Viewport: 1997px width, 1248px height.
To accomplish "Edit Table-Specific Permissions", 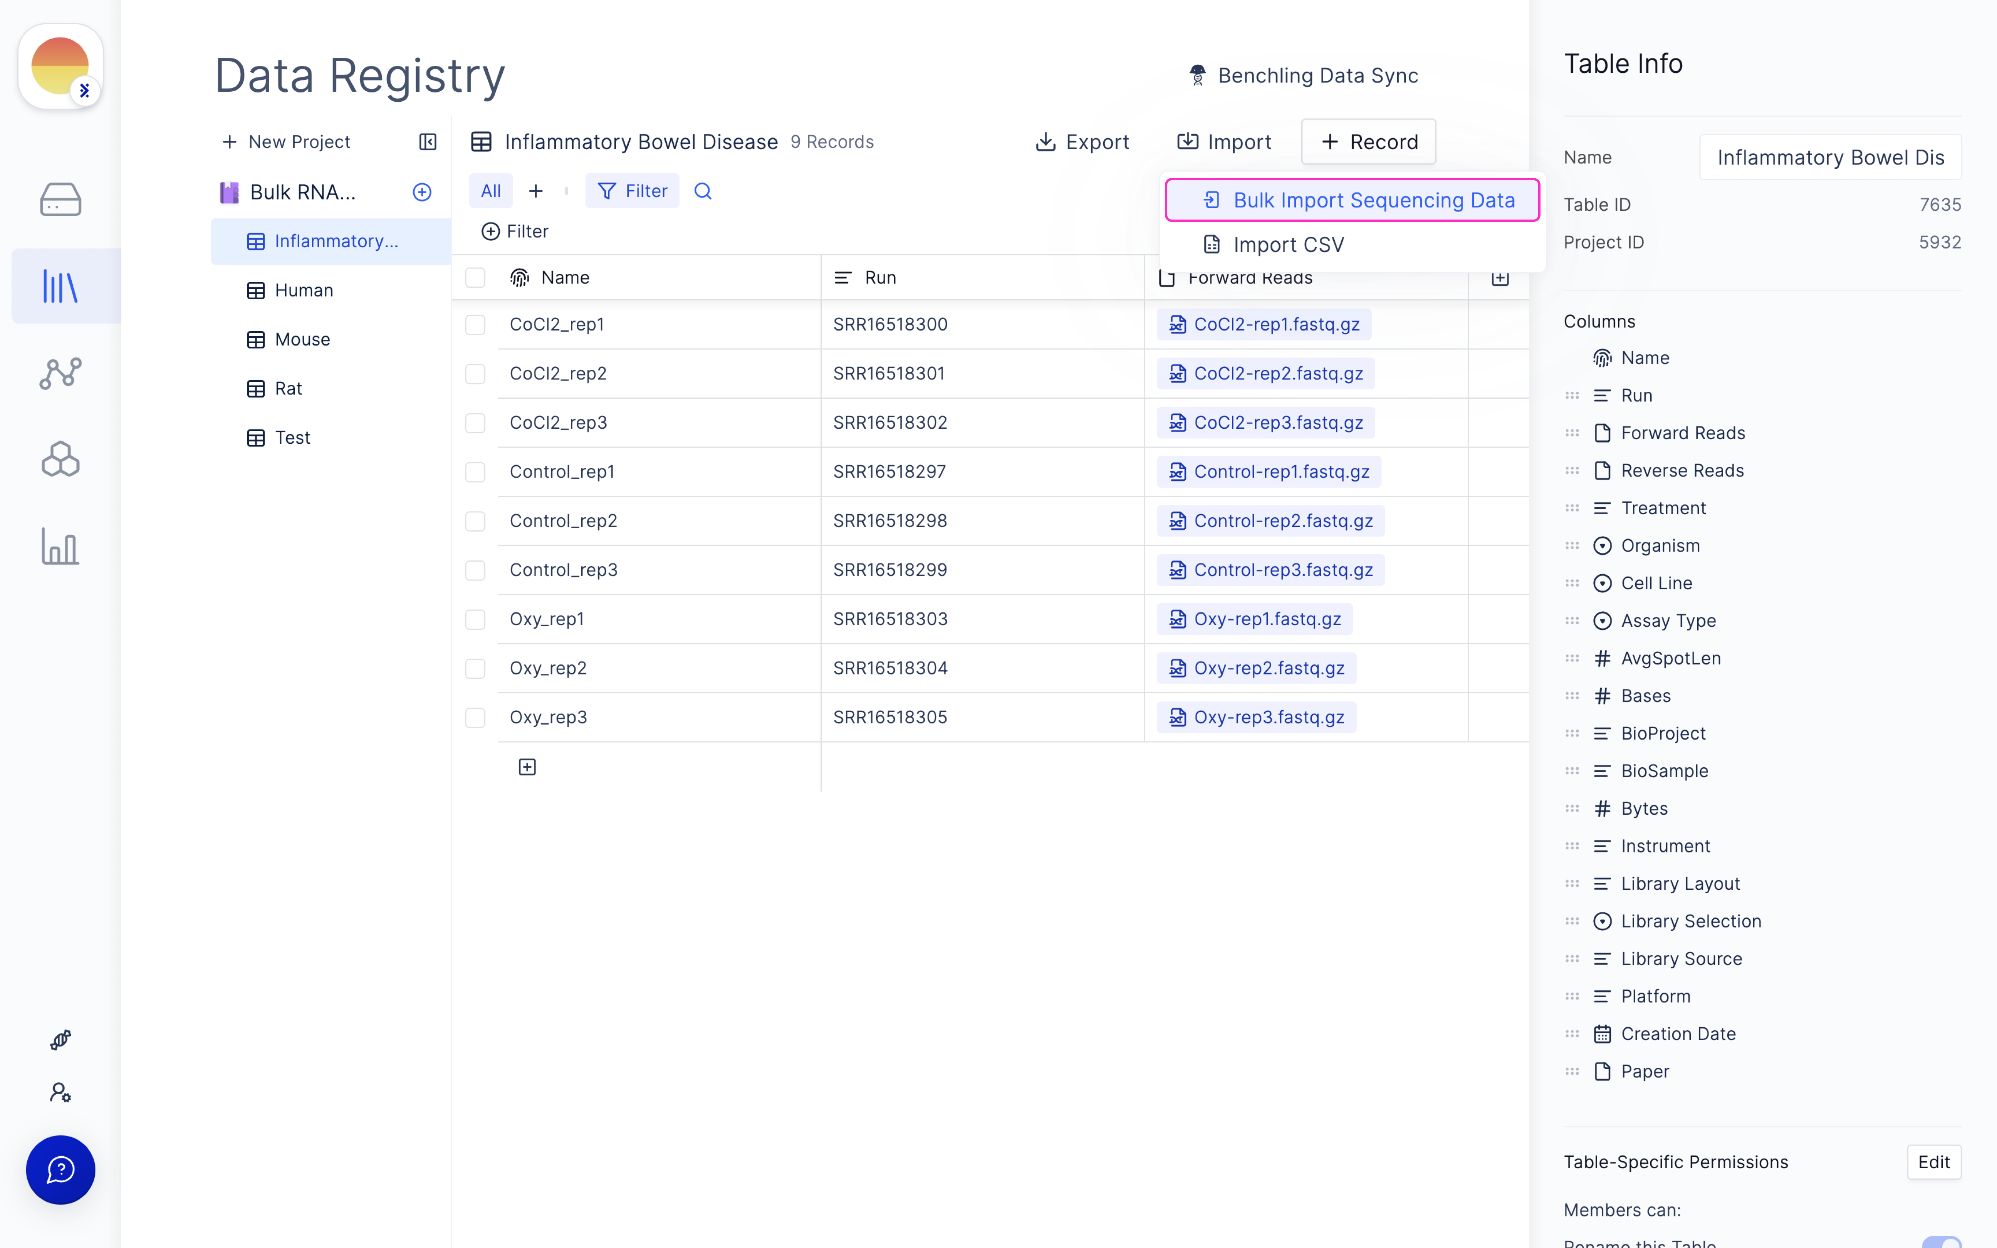I will coord(1933,1162).
